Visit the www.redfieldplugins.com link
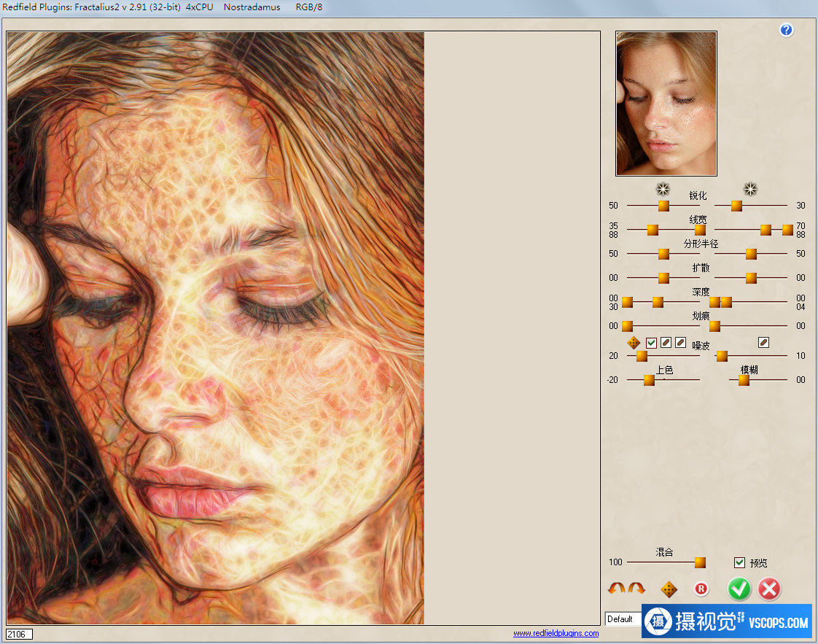Image resolution: width=818 pixels, height=644 pixels. click(x=556, y=633)
